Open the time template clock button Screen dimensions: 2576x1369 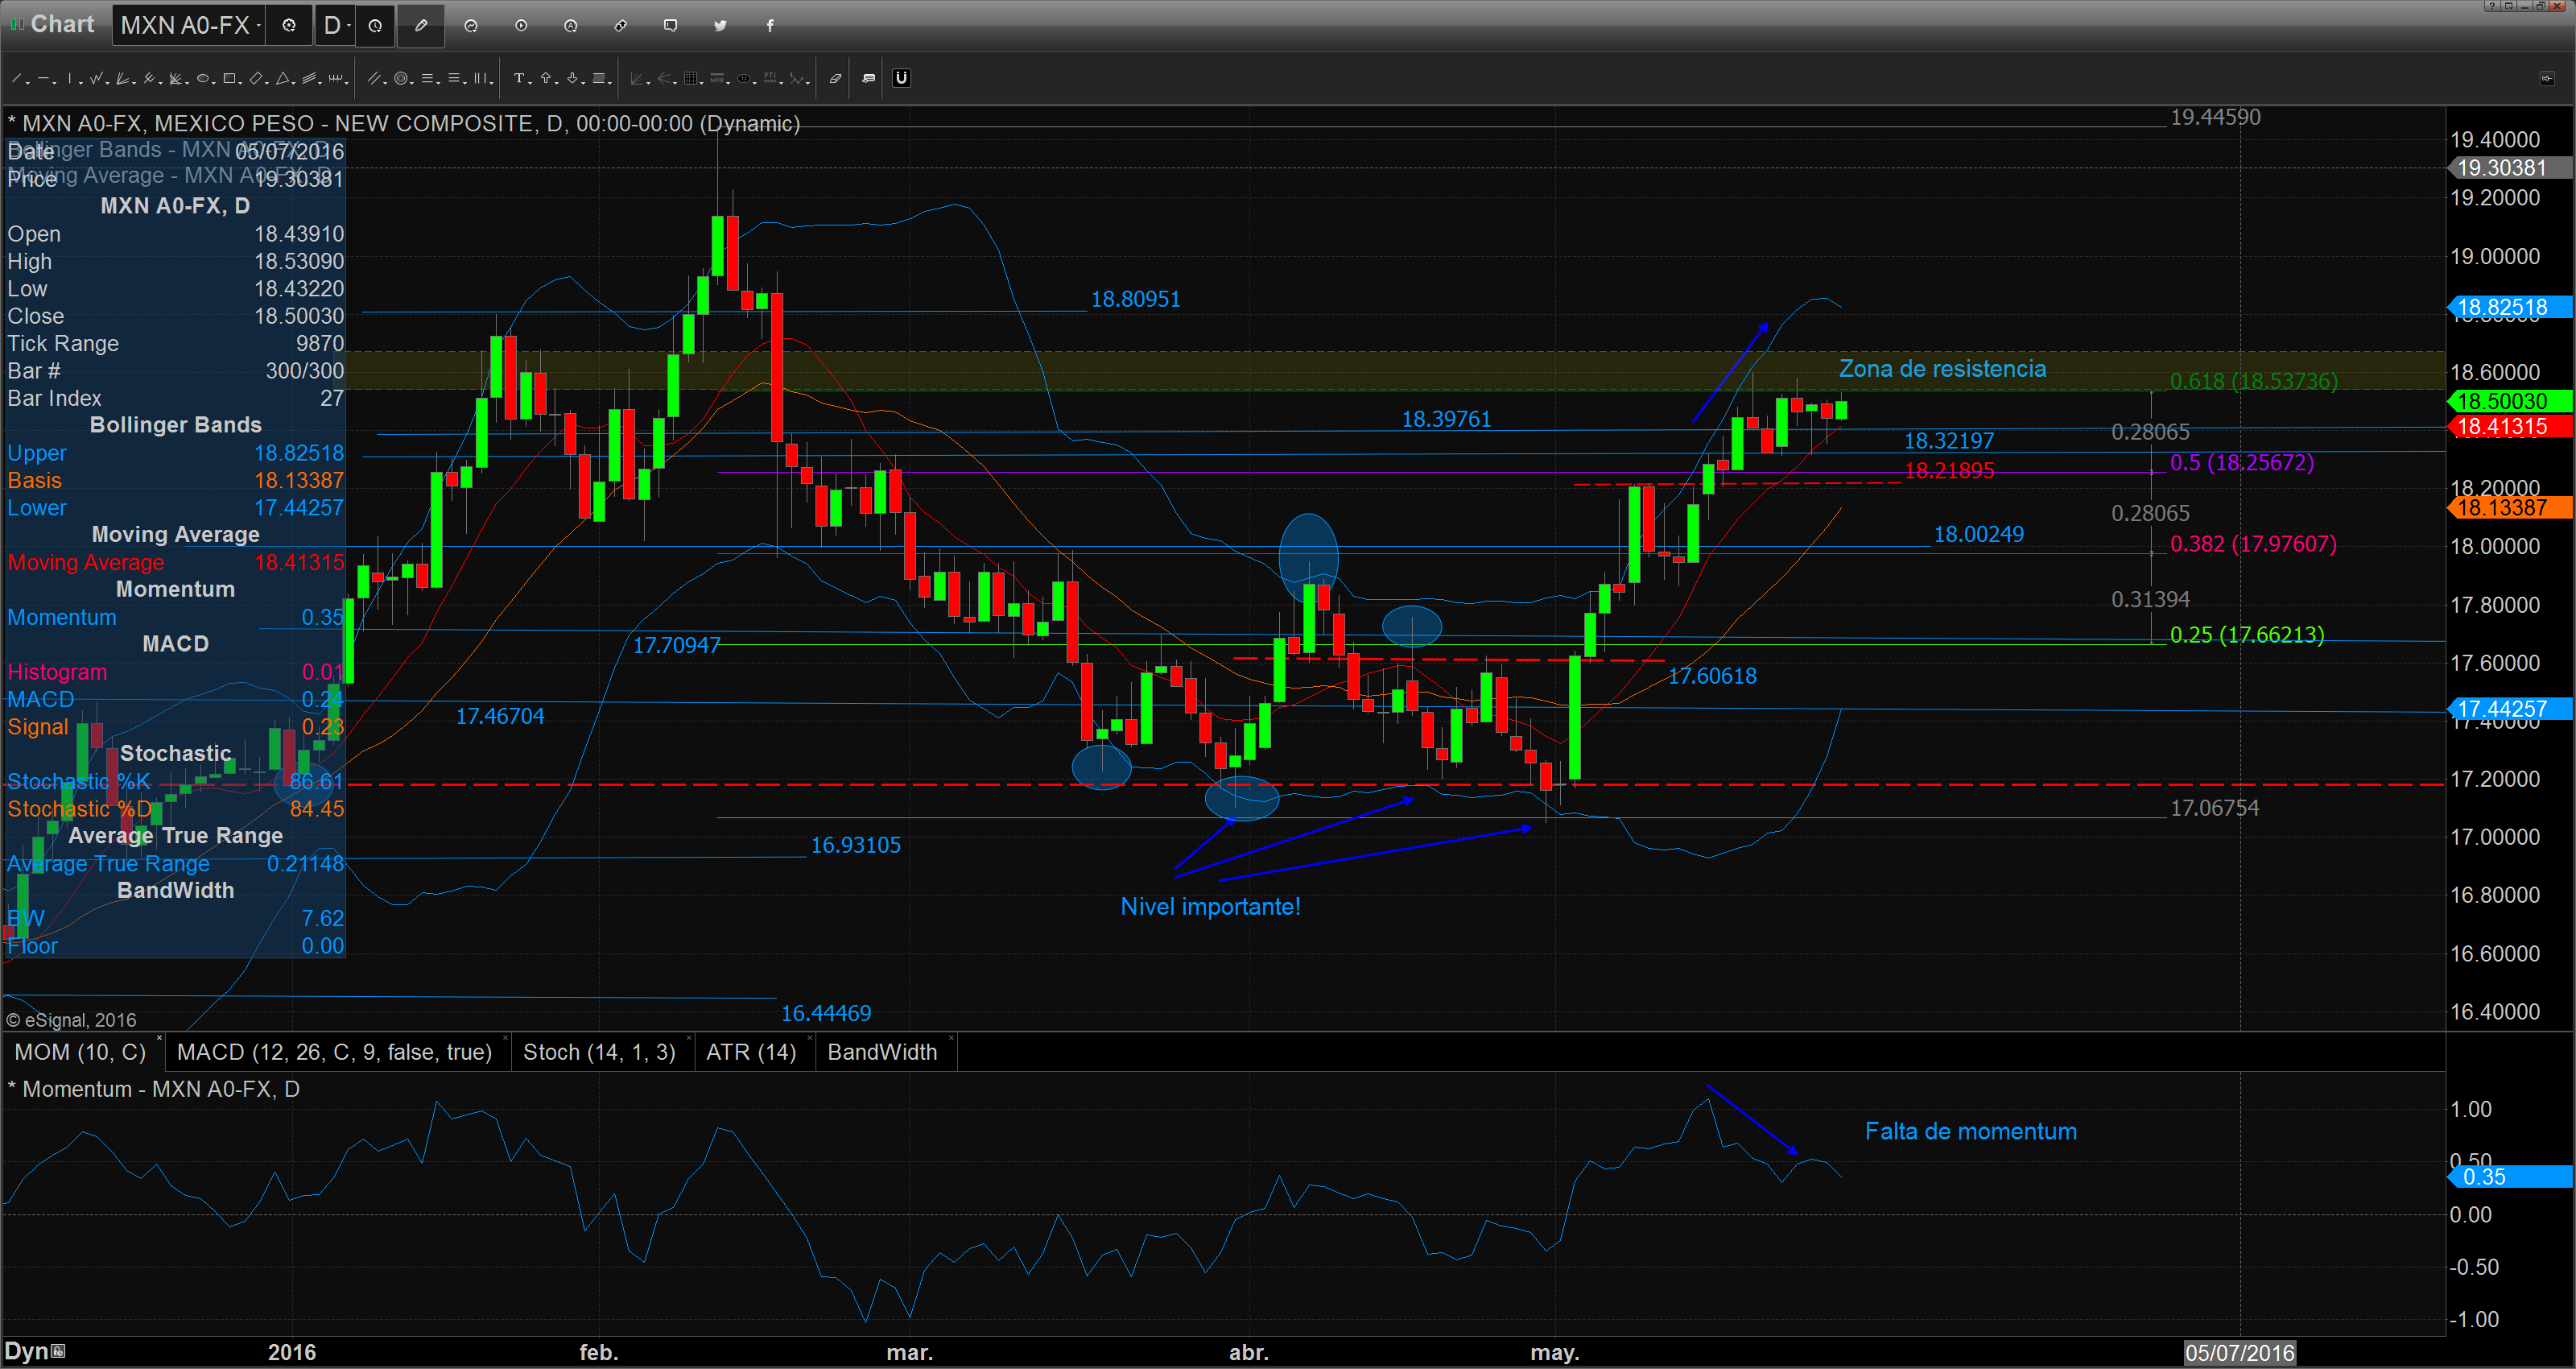(375, 25)
